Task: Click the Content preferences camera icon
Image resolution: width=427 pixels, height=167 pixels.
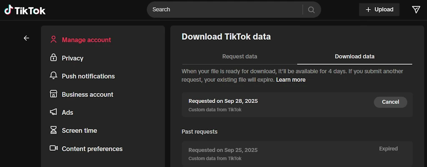Action: 54,148
